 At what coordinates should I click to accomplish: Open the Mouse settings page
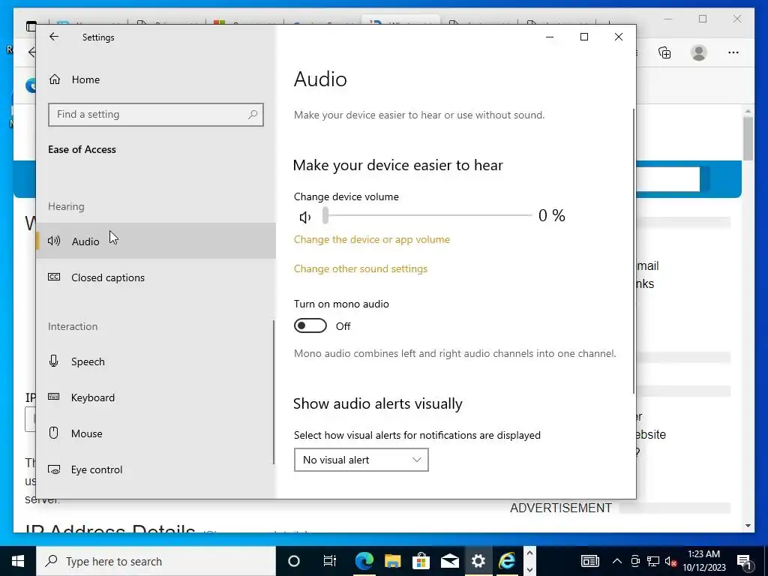pos(156,433)
